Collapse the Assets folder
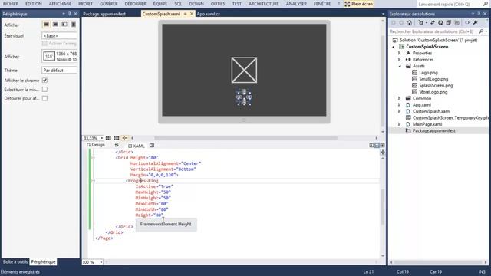 point(400,66)
